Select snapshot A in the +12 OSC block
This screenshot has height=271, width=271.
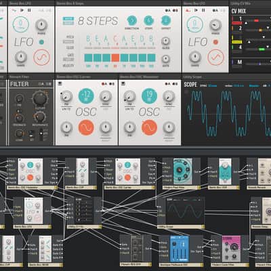coord(104,84)
